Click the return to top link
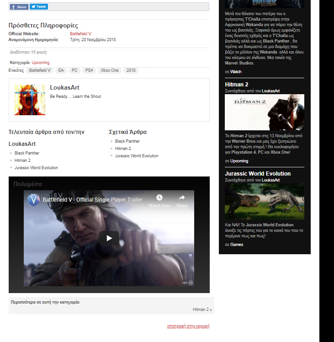 pyautogui.click(x=188, y=326)
